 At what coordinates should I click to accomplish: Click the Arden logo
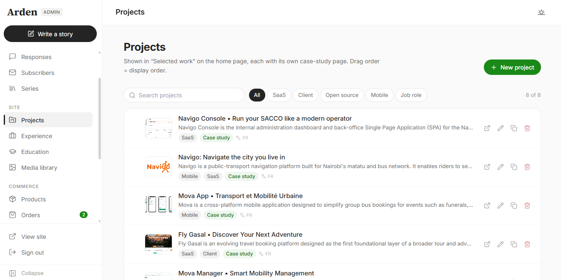pyautogui.click(x=22, y=12)
